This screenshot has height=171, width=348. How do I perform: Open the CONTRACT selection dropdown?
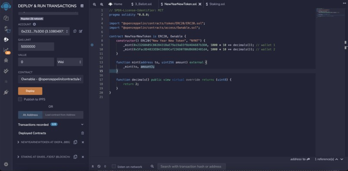coord(51,79)
